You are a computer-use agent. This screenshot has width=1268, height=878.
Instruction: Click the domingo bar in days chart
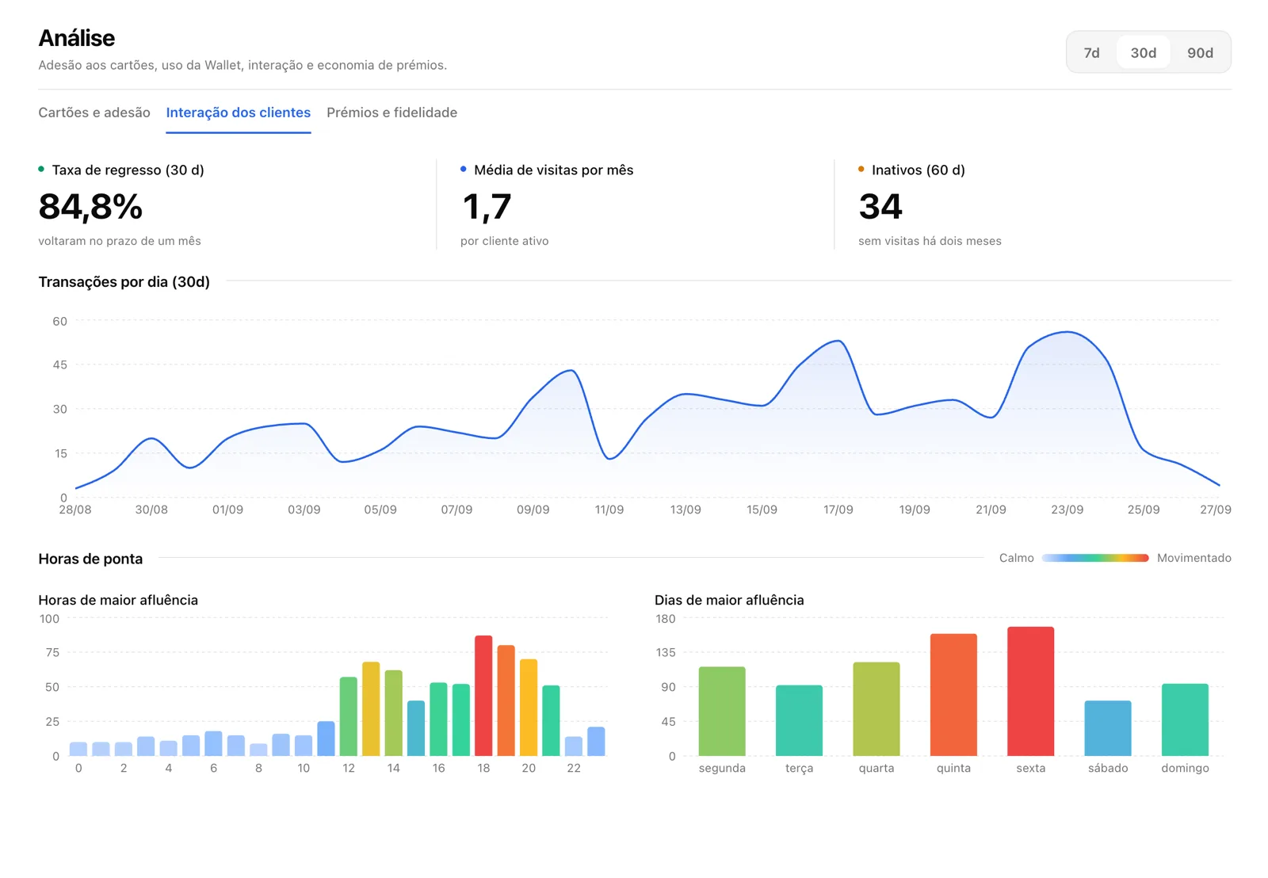coord(1185,720)
